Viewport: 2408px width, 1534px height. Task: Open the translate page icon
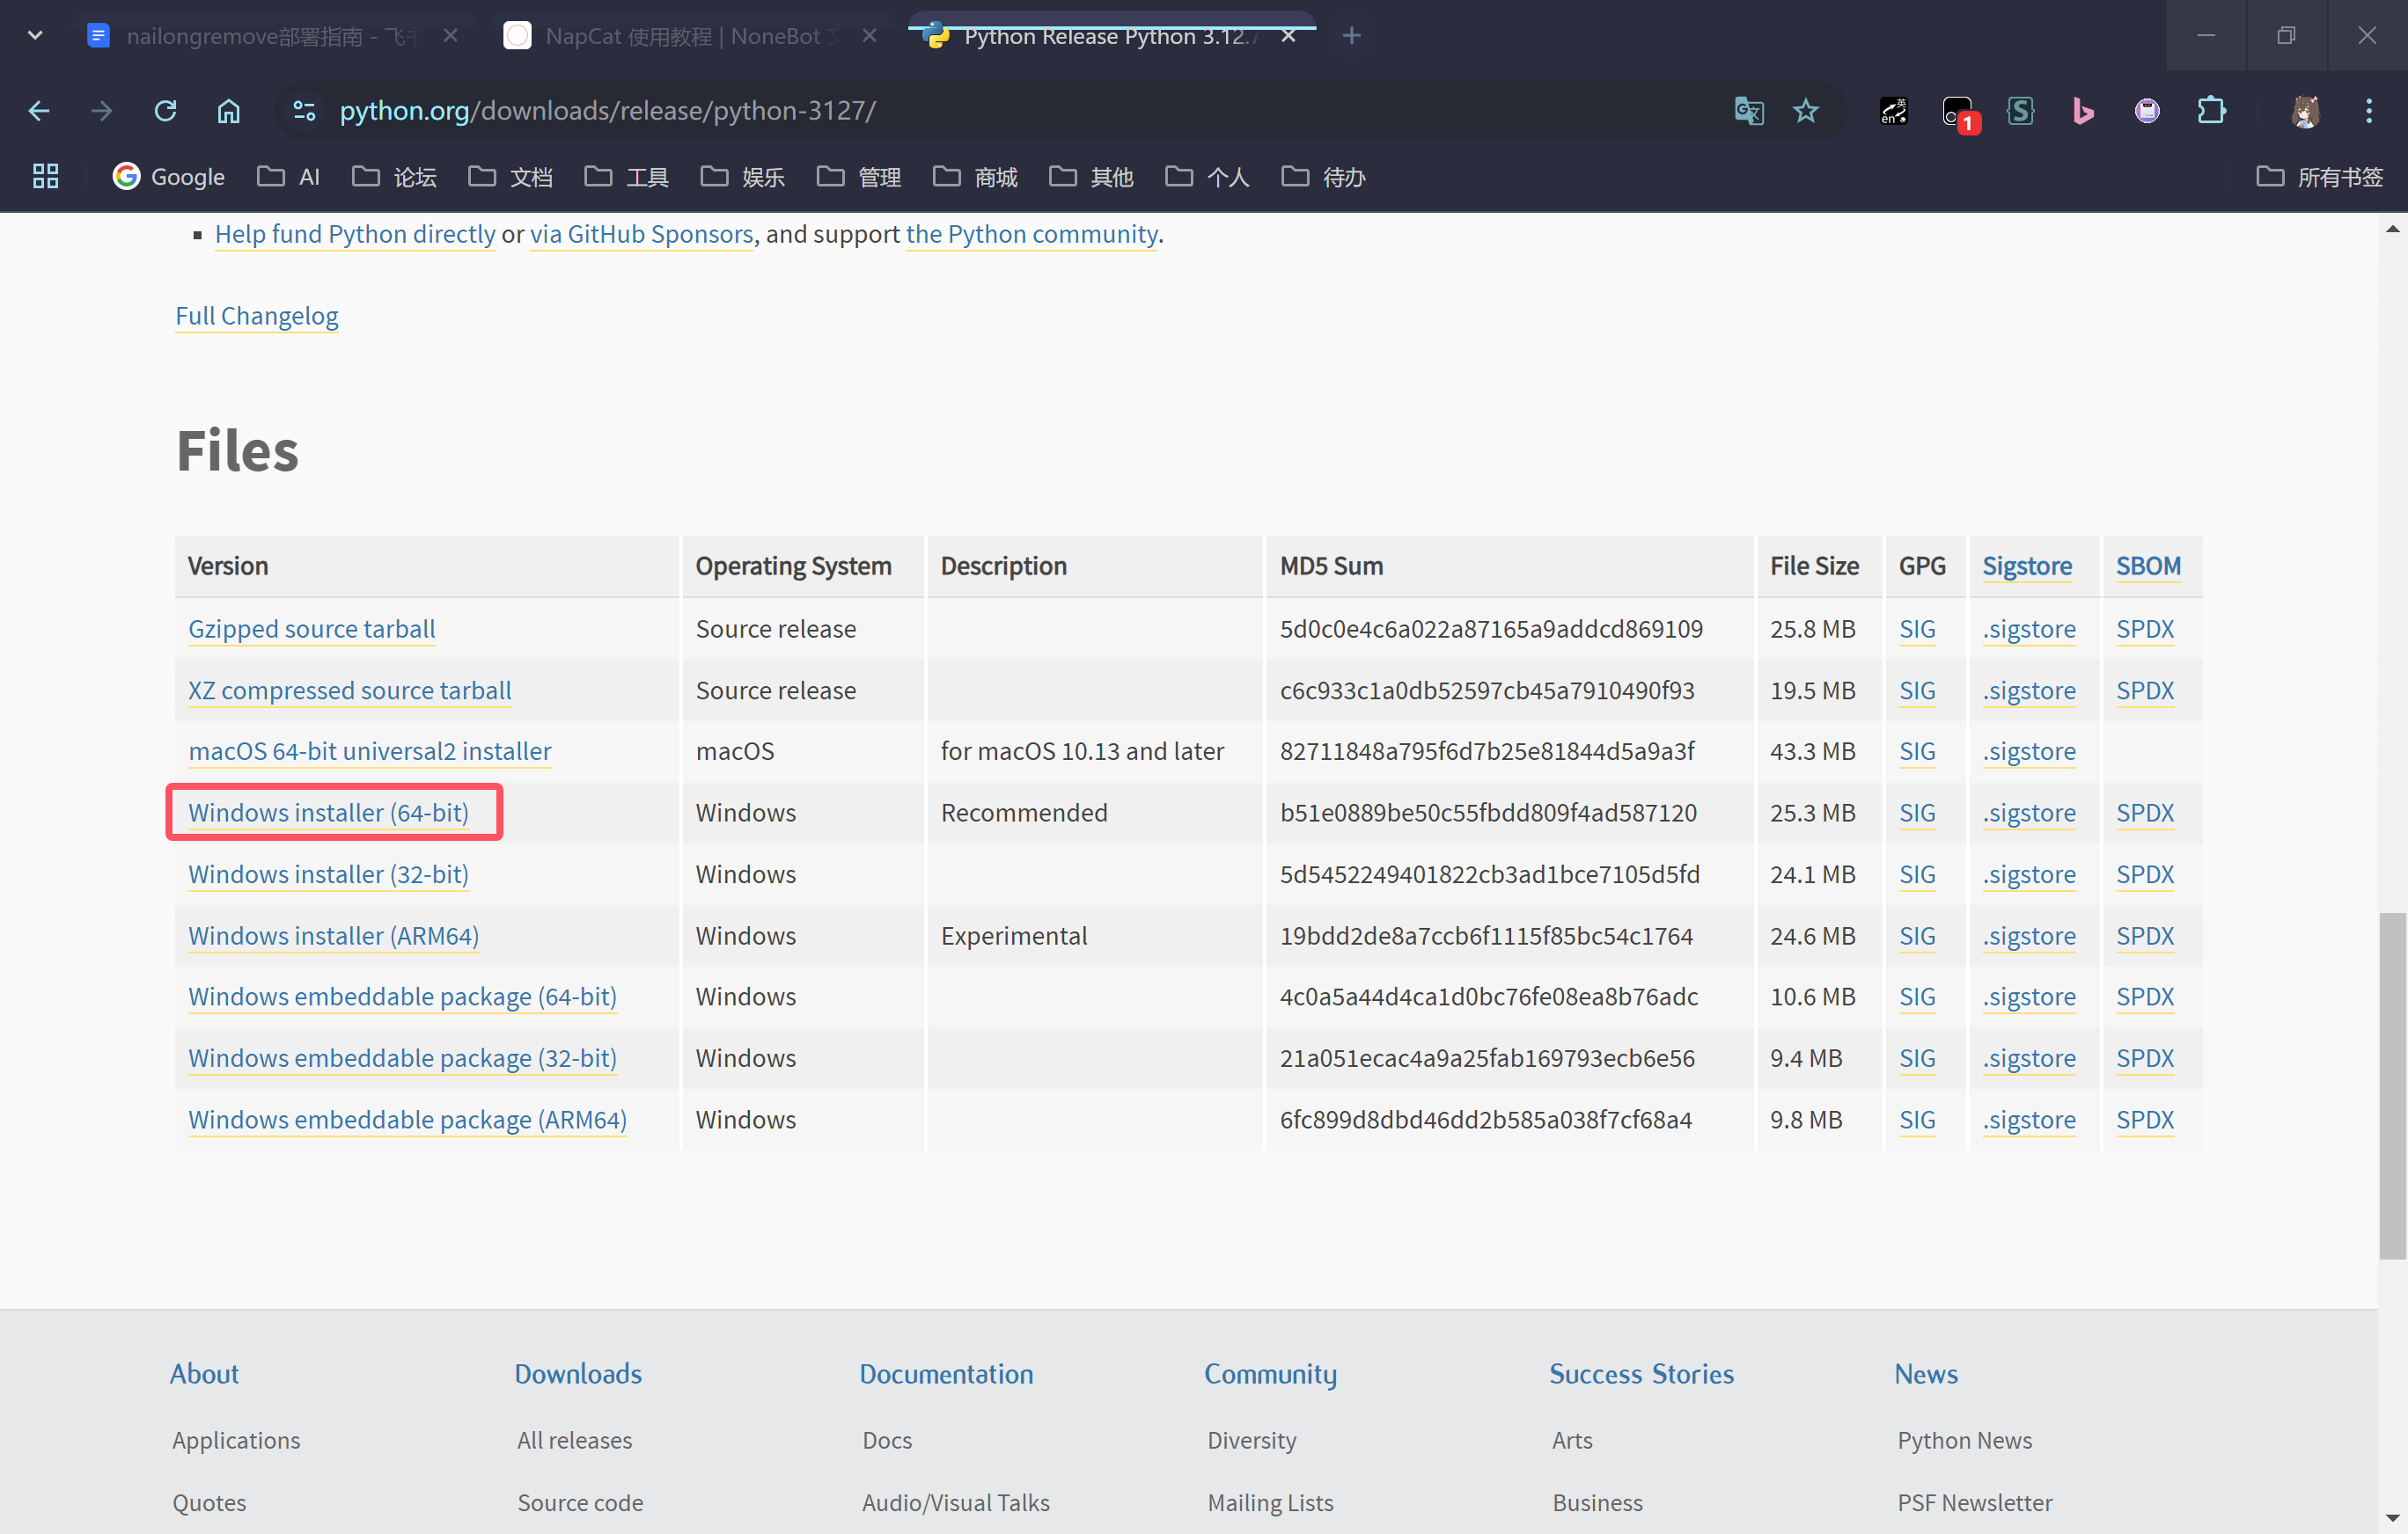click(x=1748, y=111)
